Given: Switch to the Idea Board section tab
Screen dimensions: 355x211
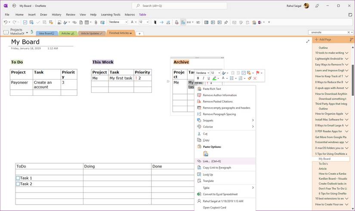Looking at the screenshot, I should coord(46,33).
